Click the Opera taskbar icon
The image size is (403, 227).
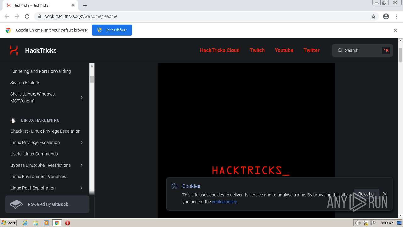pyautogui.click(x=67, y=223)
